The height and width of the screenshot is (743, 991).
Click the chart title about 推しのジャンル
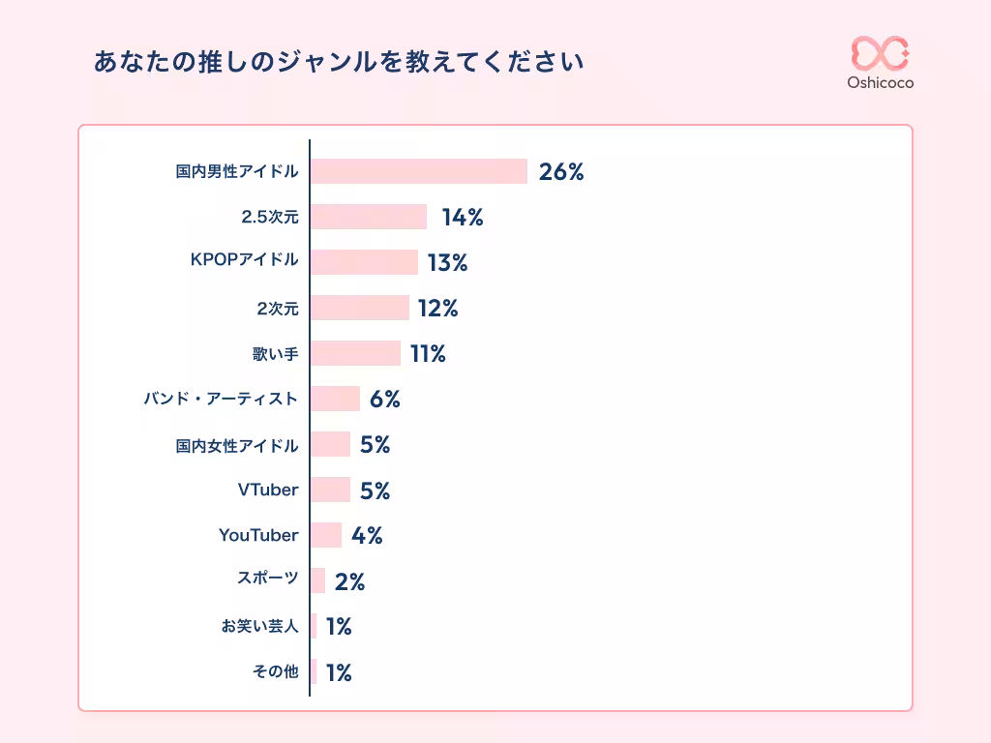coord(339,64)
